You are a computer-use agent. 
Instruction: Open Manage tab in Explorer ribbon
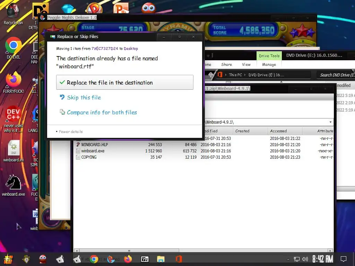tap(269, 64)
